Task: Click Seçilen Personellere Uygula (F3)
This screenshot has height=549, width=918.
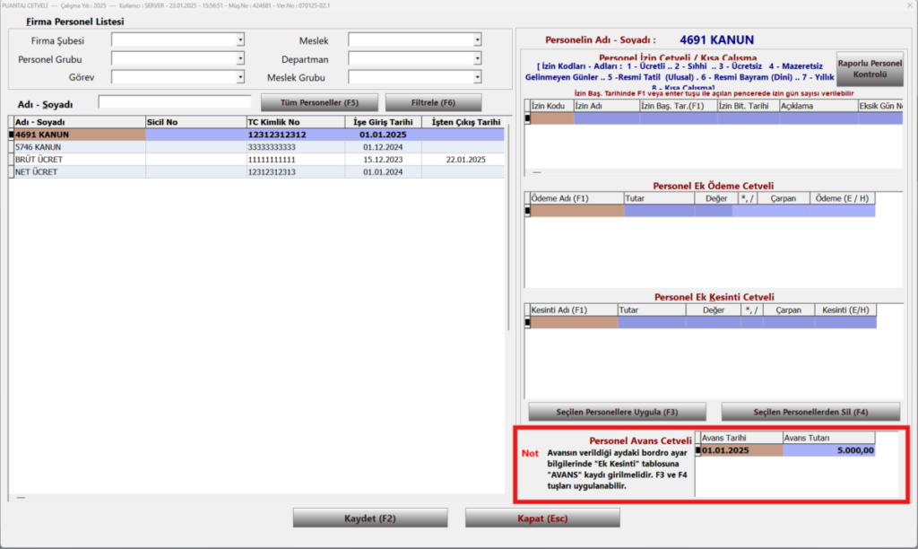Action: coord(617,412)
